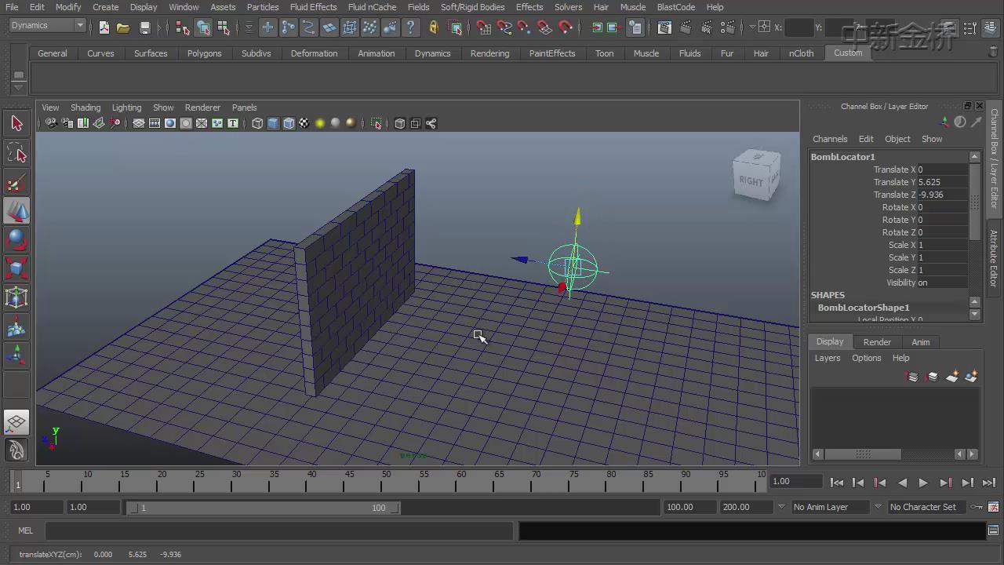Screen dimensions: 1004x565
Task: Open the No Anim Layer dropdown
Action: click(x=830, y=507)
